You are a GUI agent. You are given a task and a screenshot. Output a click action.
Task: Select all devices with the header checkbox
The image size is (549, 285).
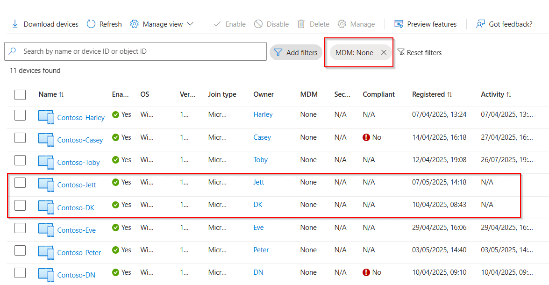tap(20, 94)
